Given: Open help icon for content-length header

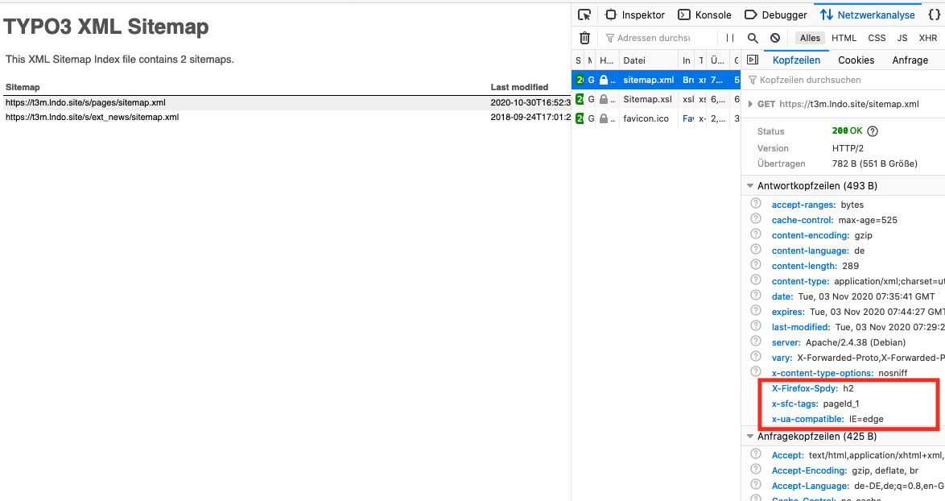Looking at the screenshot, I should pyautogui.click(x=756, y=264).
